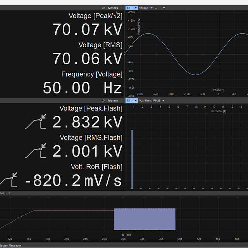The height and width of the screenshot is (248, 248).
Task: Expand the bottom scope panel dropdown arrow
Action: [9, 193]
